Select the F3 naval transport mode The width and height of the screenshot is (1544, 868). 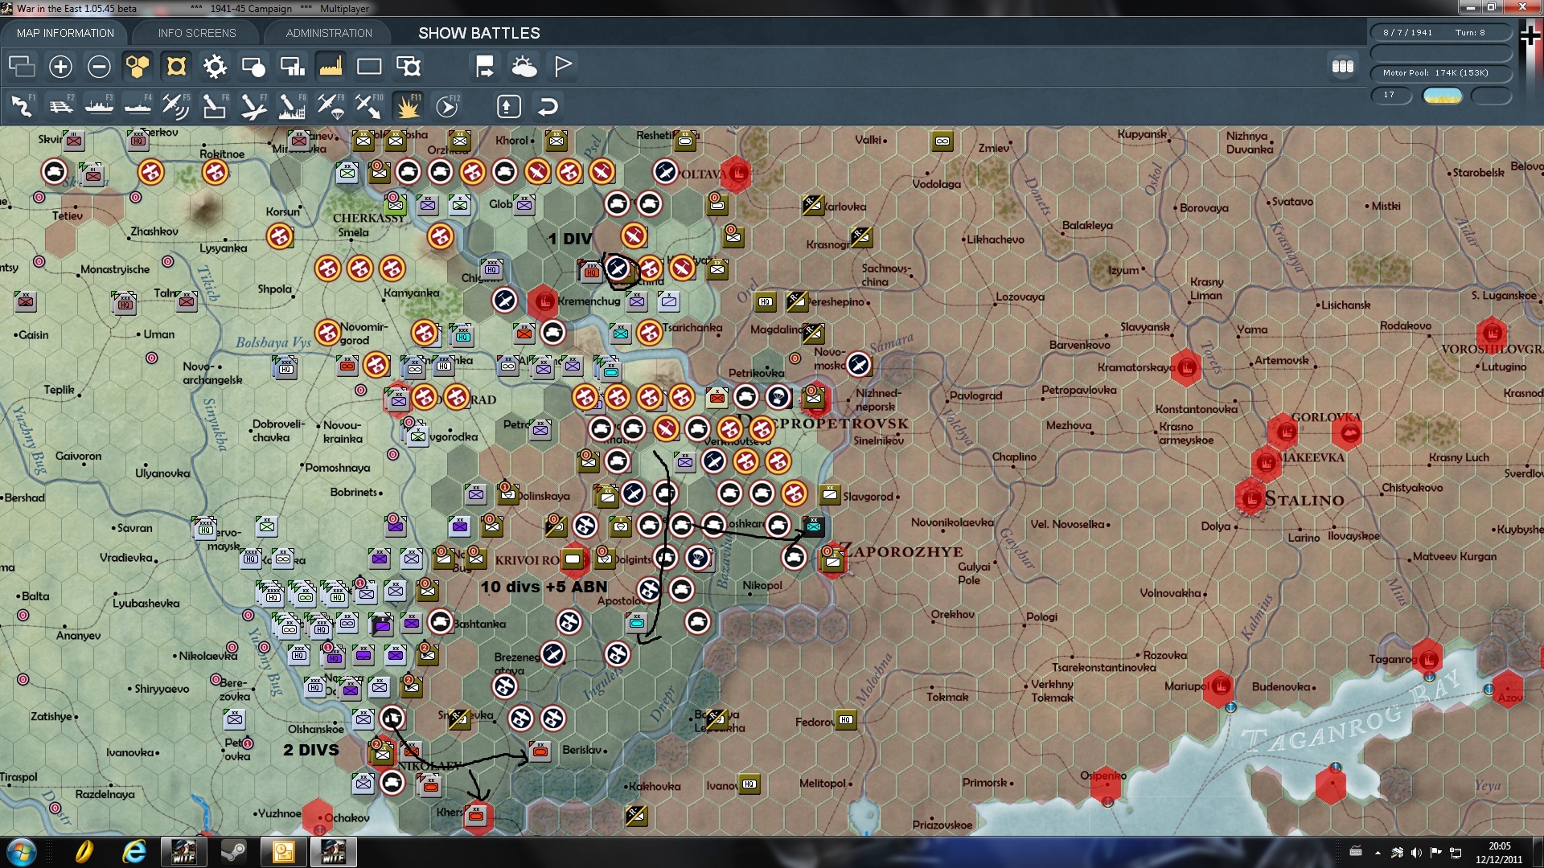(x=99, y=106)
